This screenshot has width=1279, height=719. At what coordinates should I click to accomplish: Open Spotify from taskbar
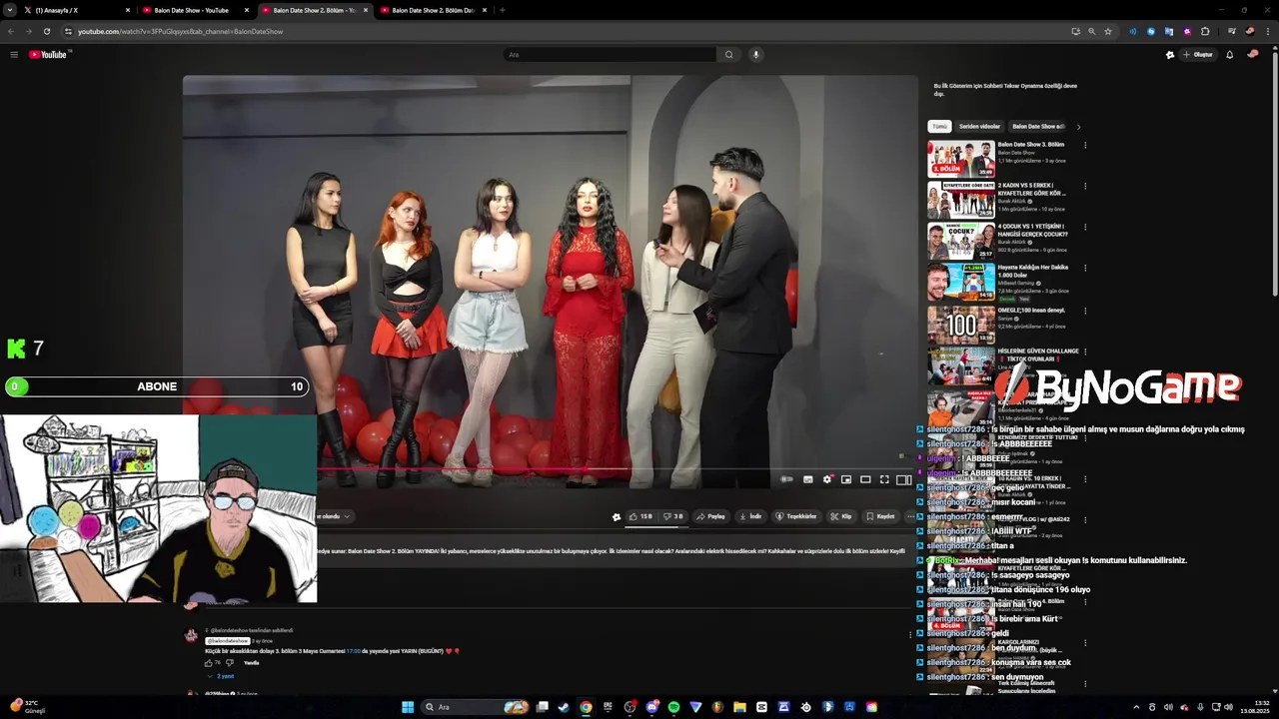673,707
